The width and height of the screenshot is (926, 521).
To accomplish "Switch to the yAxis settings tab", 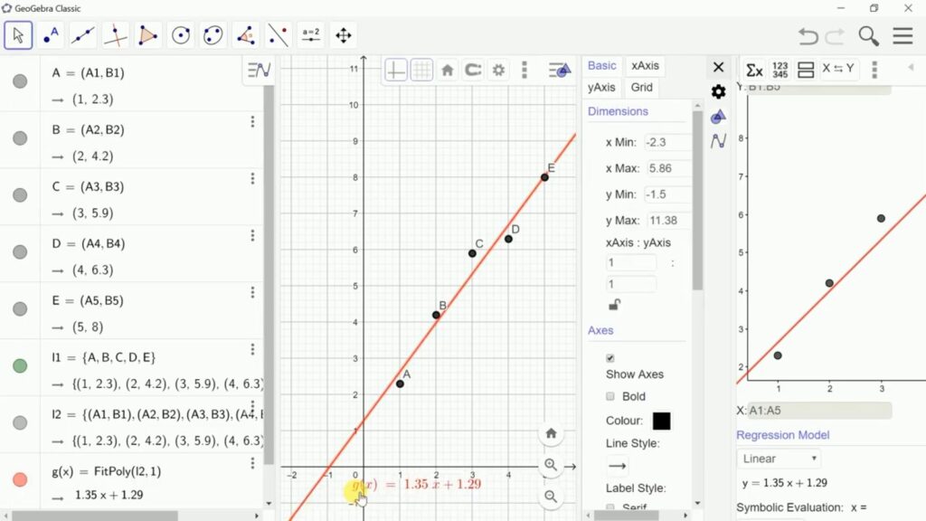I will pyautogui.click(x=601, y=88).
